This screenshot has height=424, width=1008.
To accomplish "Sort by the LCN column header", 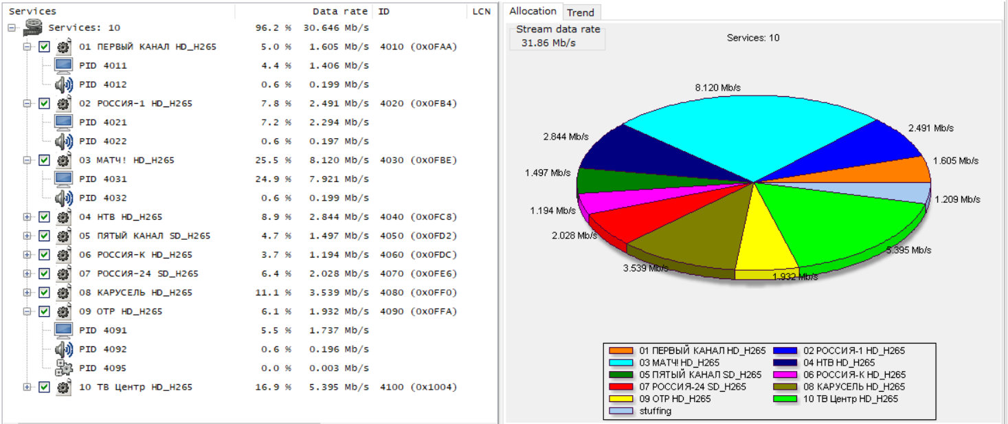I will pos(481,12).
